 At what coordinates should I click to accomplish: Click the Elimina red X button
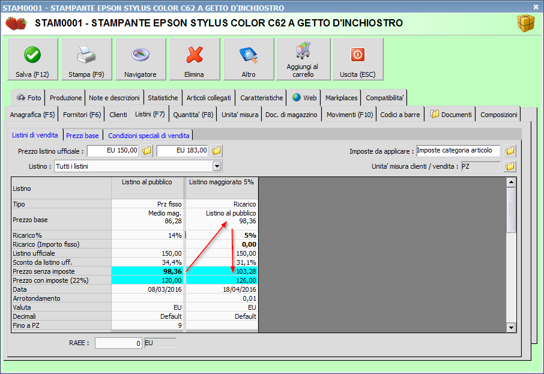coord(195,59)
